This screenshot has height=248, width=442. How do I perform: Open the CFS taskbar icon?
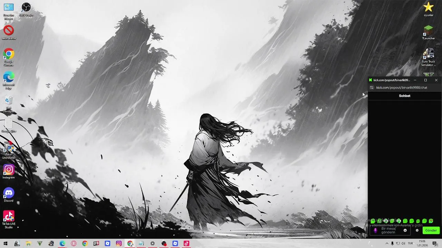pyautogui.click(x=96, y=244)
